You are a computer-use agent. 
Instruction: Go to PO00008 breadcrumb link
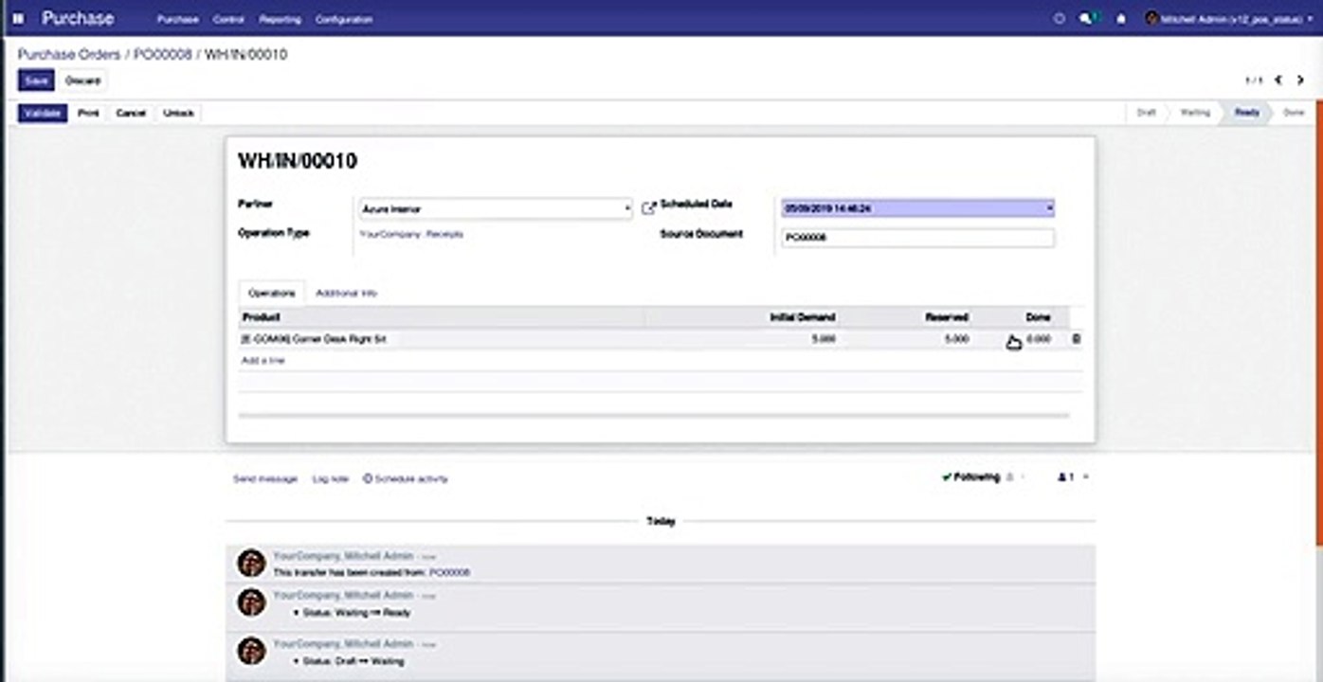tap(162, 55)
